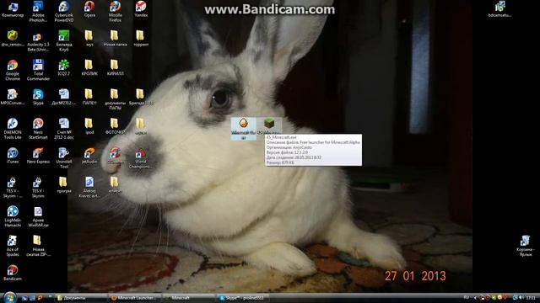Switch to Minecraft Launcher taskbar button

click(x=135, y=298)
